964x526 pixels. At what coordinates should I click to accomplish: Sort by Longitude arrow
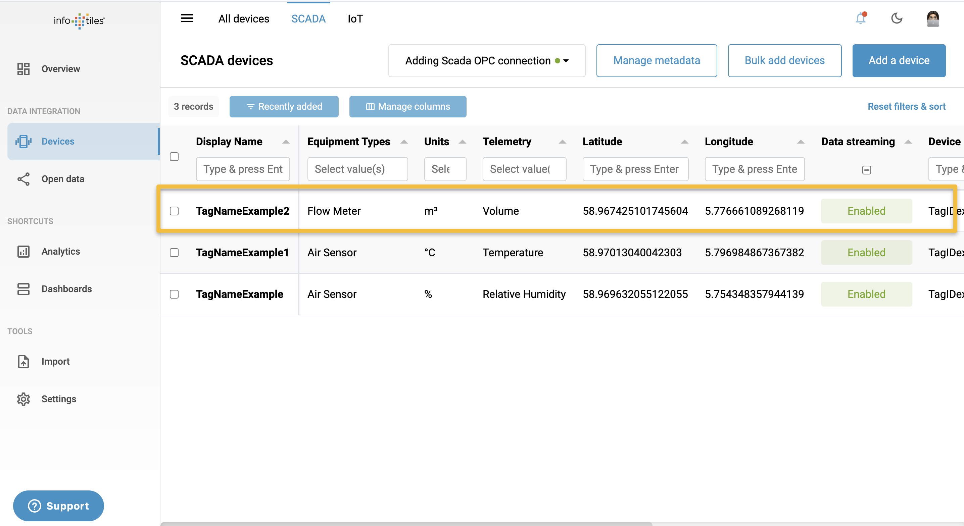[801, 142]
